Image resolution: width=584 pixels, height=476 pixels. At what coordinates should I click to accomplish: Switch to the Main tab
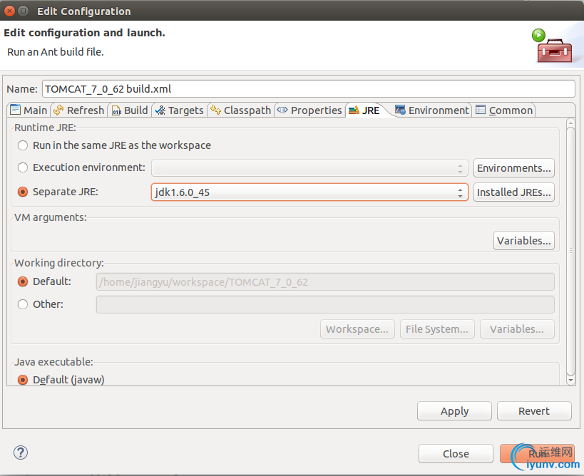point(29,110)
